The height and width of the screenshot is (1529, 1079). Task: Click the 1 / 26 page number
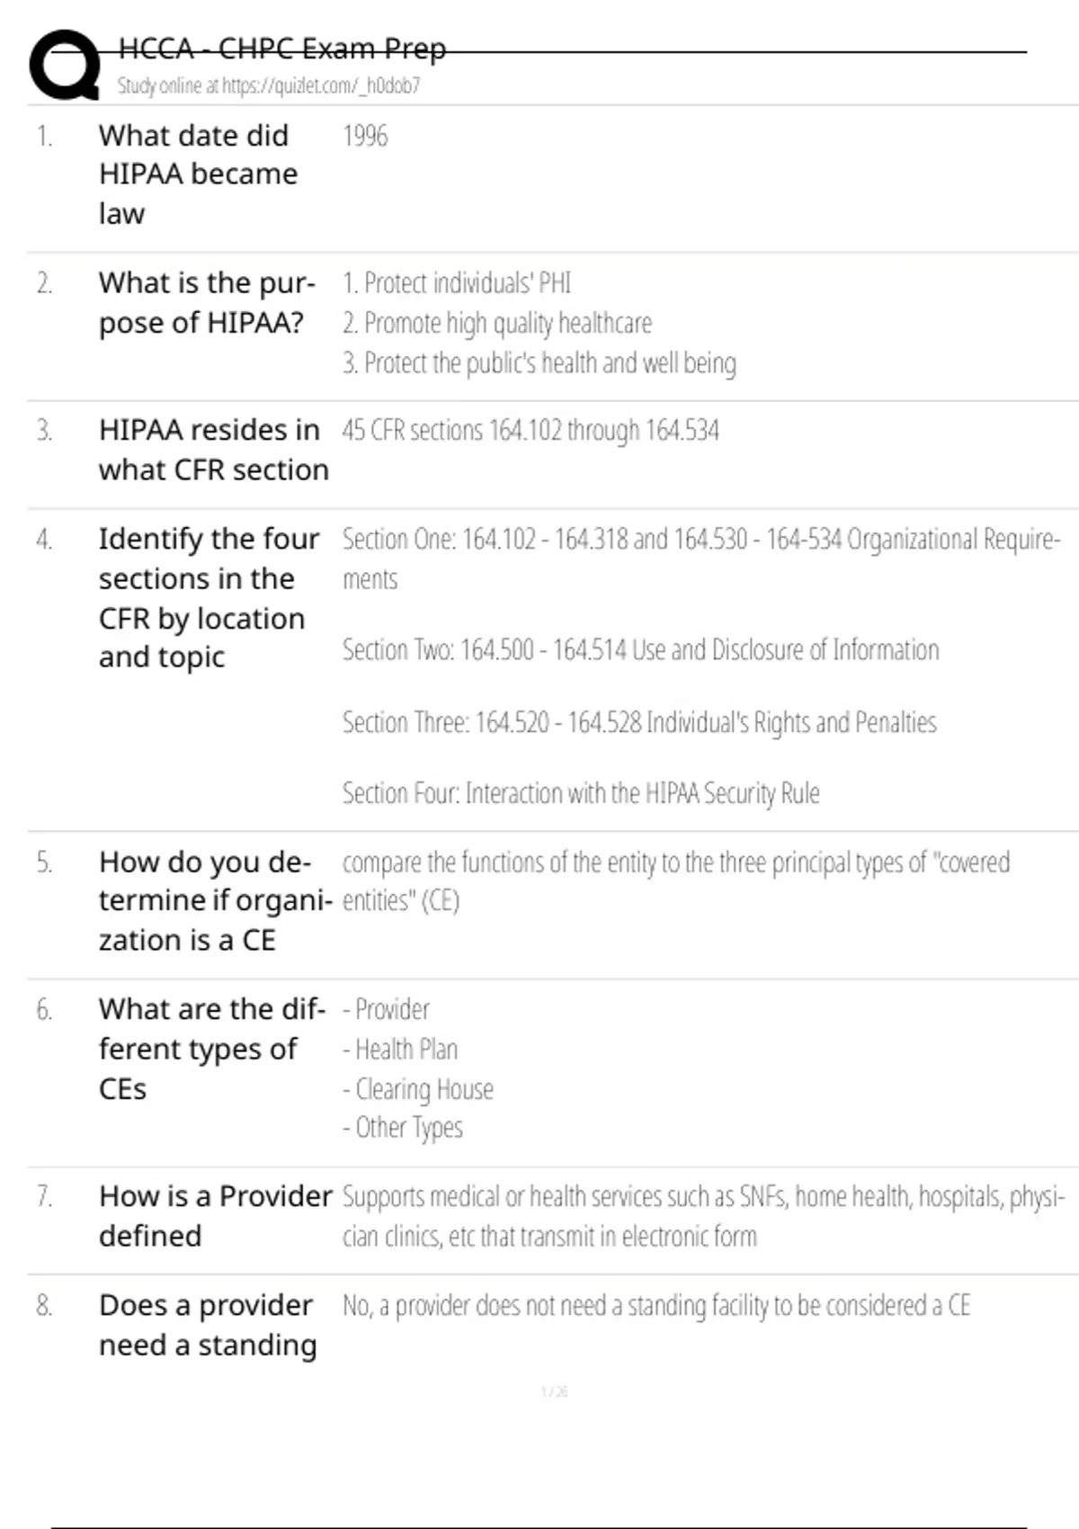[x=554, y=1391]
